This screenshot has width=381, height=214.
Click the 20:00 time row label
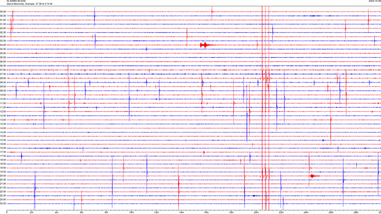click(3, 176)
